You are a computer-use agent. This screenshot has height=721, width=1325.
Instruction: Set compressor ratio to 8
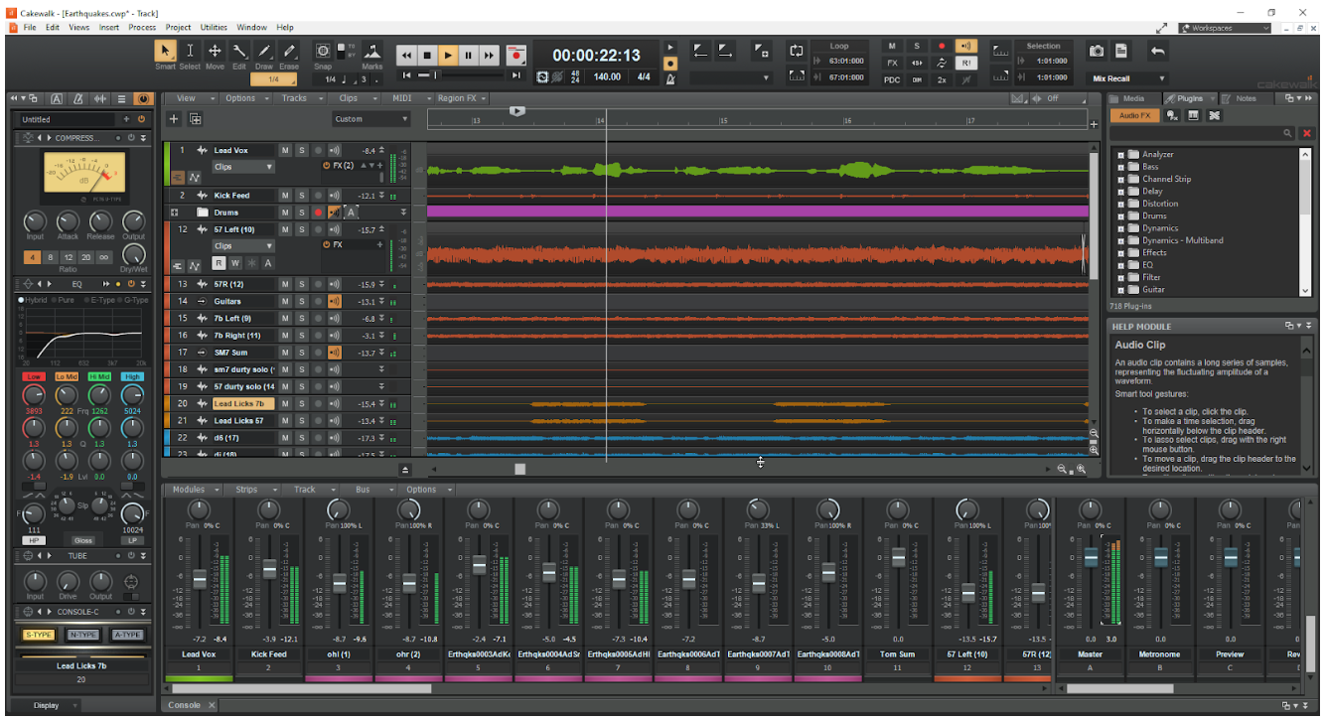pos(51,257)
